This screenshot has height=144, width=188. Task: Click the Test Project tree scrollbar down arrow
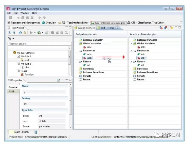pos(70,74)
